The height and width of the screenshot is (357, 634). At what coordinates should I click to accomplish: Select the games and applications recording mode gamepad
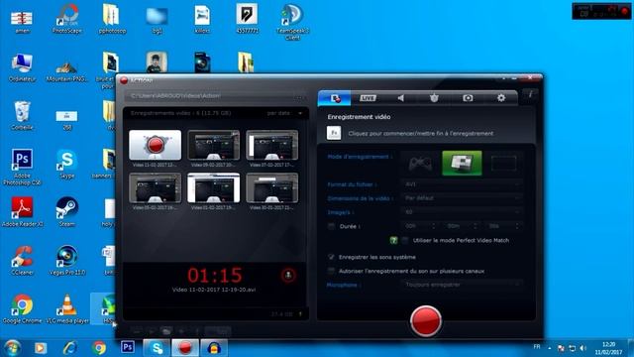[x=420, y=163]
